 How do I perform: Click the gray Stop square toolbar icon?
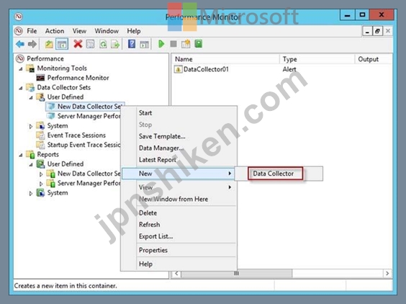(173, 44)
